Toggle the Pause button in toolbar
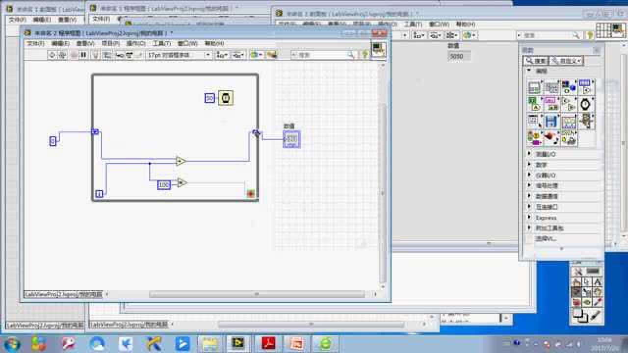This screenshot has height=353, width=628. (84, 55)
